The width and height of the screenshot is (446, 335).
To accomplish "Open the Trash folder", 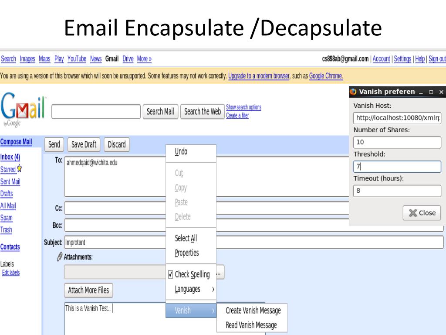I will pyautogui.click(x=6, y=230).
